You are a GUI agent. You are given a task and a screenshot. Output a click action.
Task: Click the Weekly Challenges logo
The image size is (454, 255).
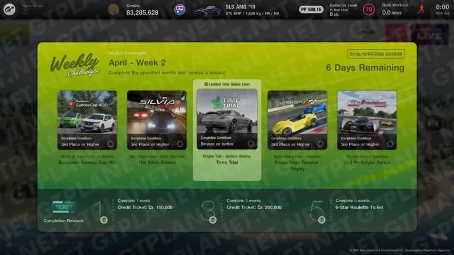click(x=75, y=65)
